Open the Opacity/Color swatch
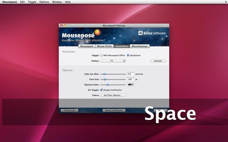This screenshot has height=142, width=228. [131, 85]
